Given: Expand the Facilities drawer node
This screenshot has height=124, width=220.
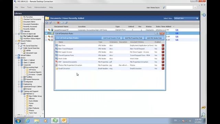Looking at the screenshot, I should click(x=22, y=77).
